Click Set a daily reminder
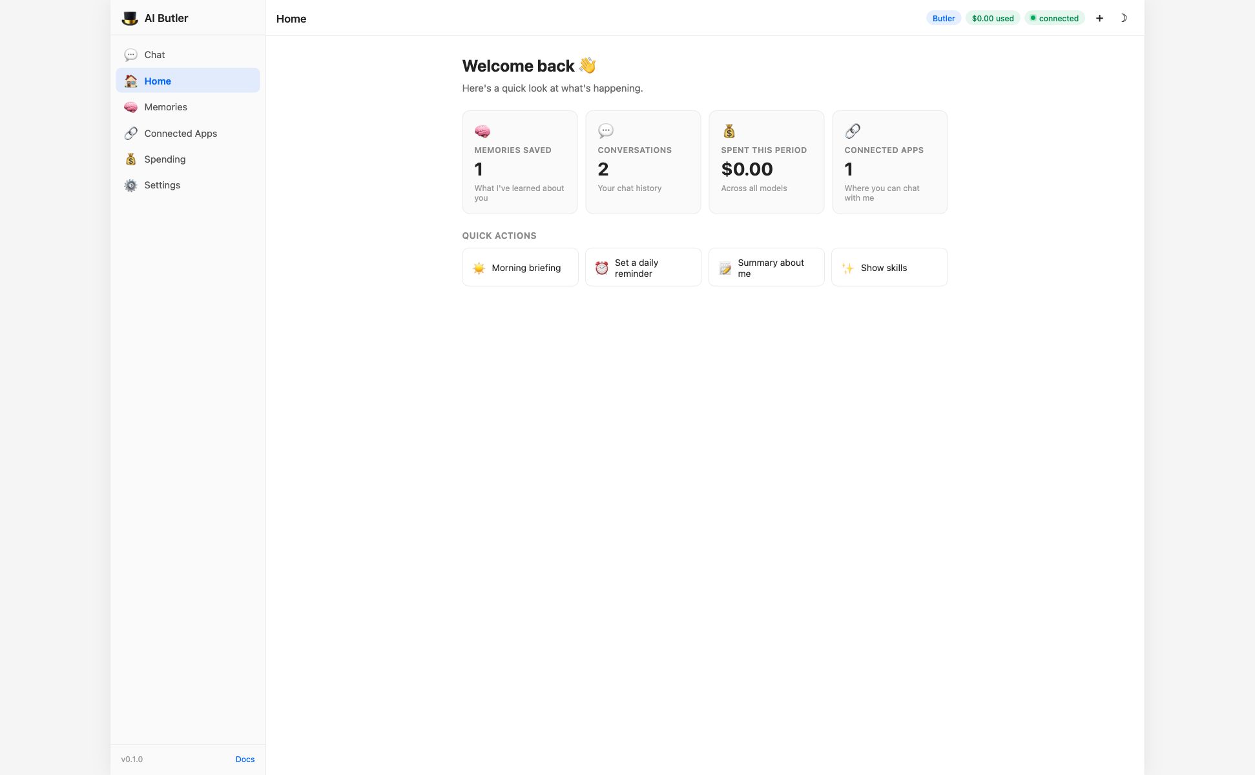The width and height of the screenshot is (1255, 775). (643, 267)
